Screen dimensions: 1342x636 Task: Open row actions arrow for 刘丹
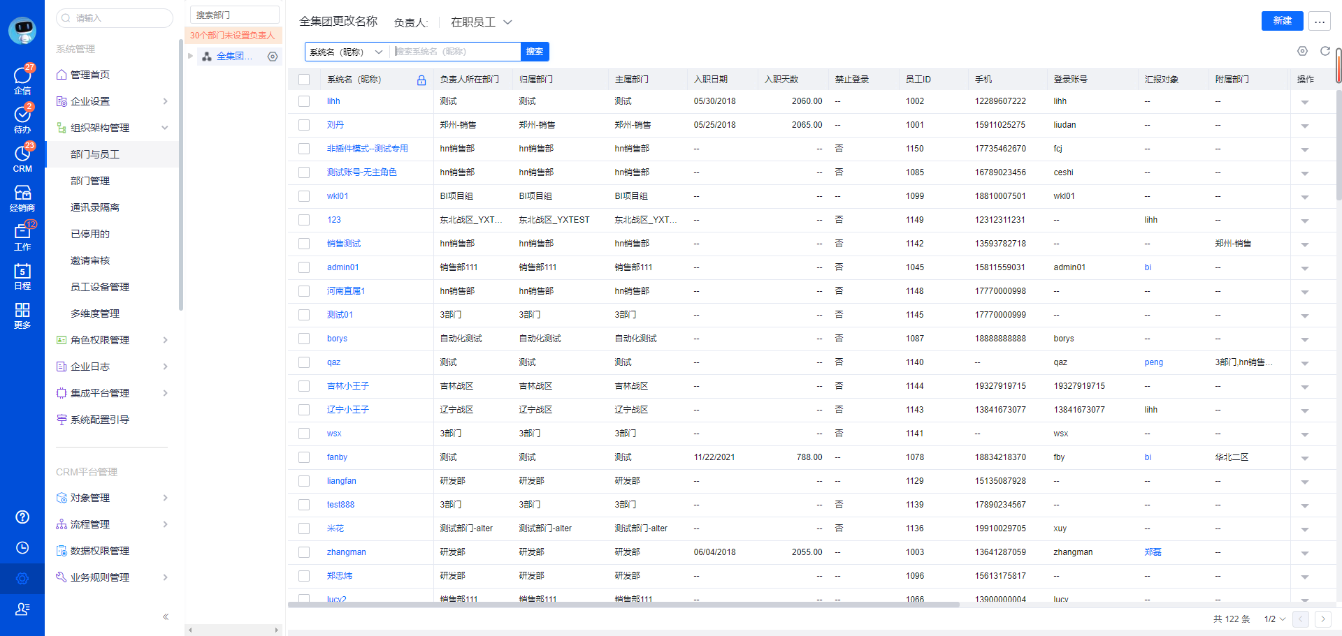(x=1304, y=126)
